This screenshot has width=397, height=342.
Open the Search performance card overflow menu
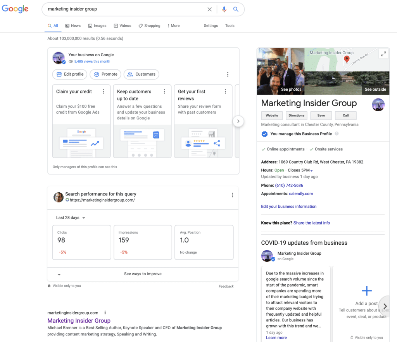tap(232, 195)
